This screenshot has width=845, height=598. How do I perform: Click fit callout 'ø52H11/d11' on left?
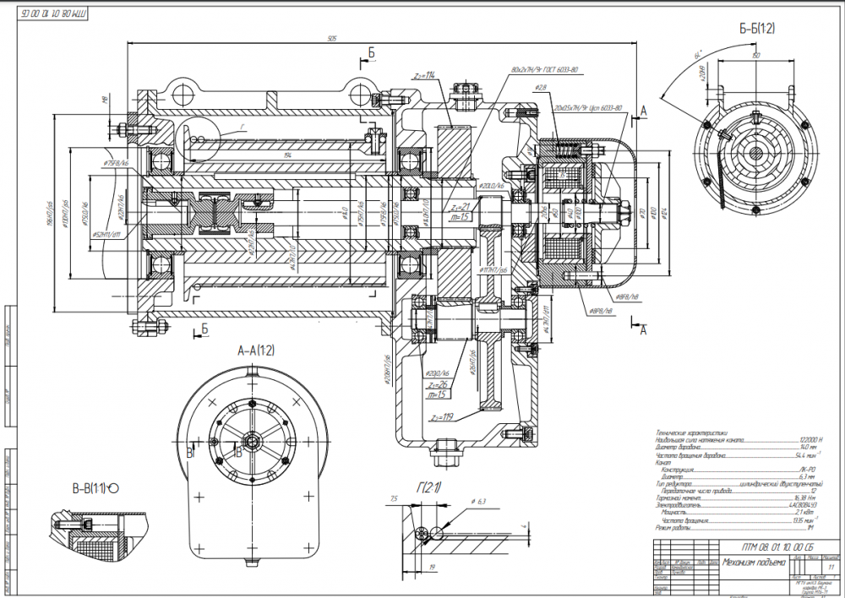[106, 234]
